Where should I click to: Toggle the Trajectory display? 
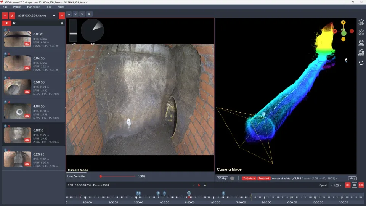[249, 178]
